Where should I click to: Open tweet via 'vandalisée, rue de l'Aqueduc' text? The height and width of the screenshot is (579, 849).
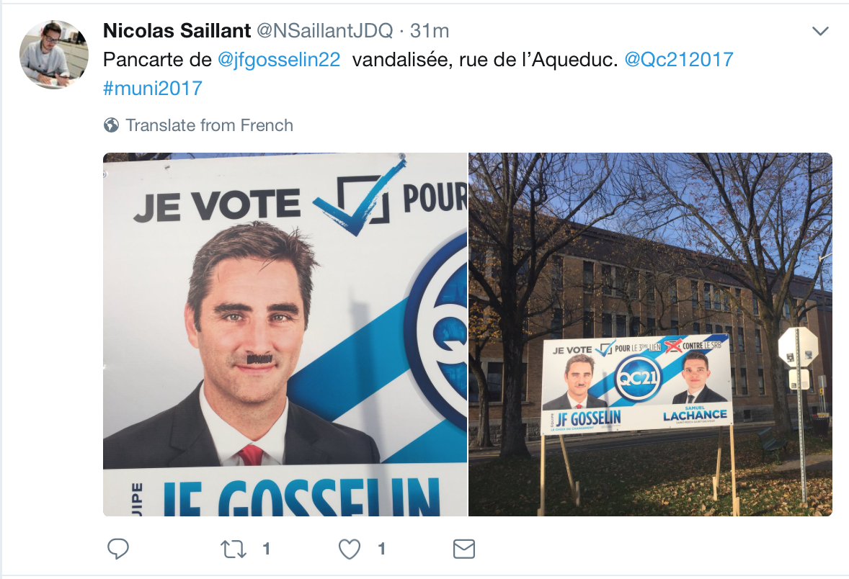pos(484,60)
